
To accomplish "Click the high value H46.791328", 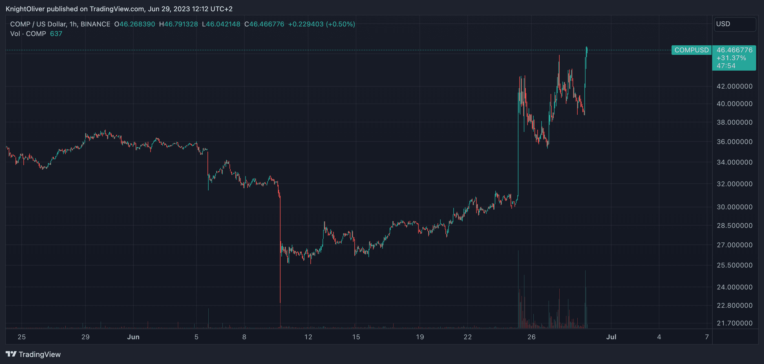I will point(178,24).
